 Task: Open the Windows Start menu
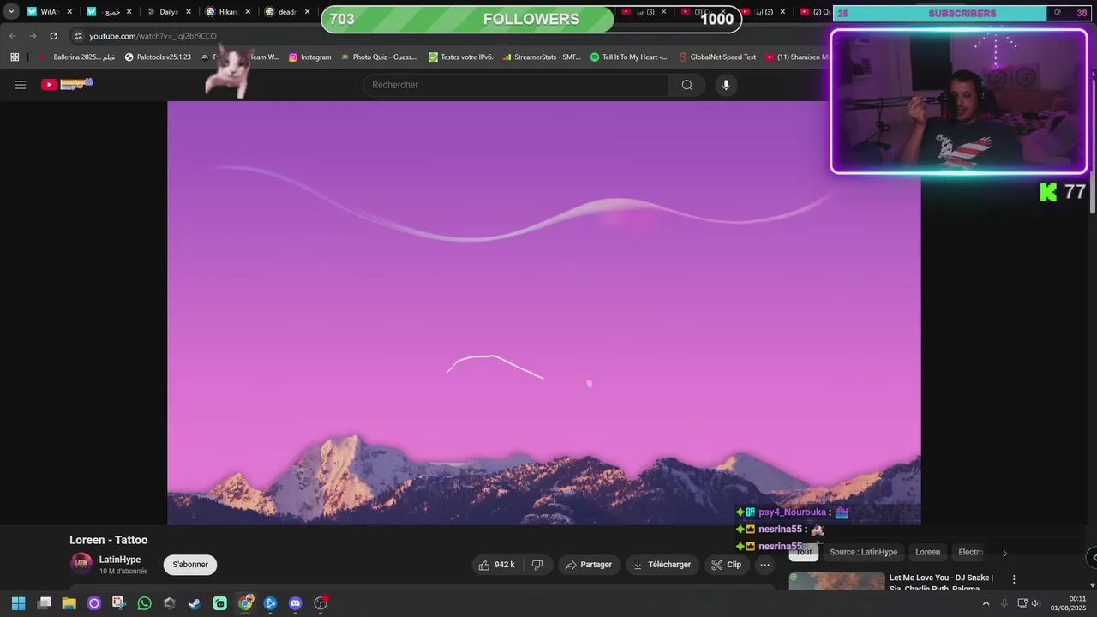(18, 603)
